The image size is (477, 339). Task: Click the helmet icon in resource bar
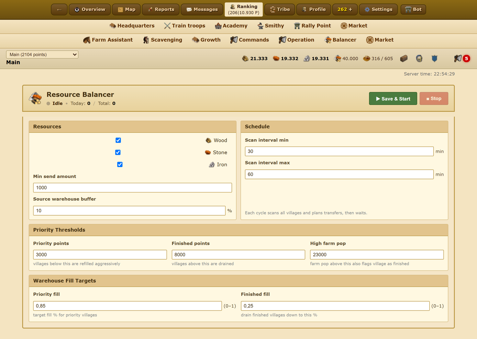coord(419,59)
